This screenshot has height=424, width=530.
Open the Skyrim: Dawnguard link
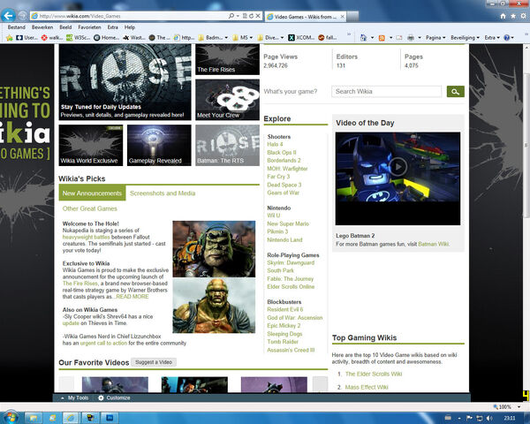point(291,262)
